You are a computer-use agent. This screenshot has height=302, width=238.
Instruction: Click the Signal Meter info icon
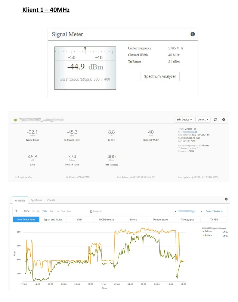[193, 34]
